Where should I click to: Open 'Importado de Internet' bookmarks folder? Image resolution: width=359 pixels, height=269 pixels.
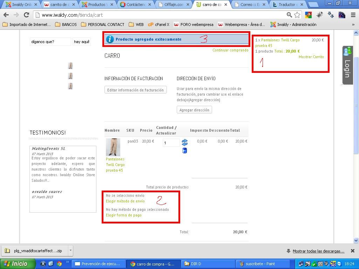[27, 25]
